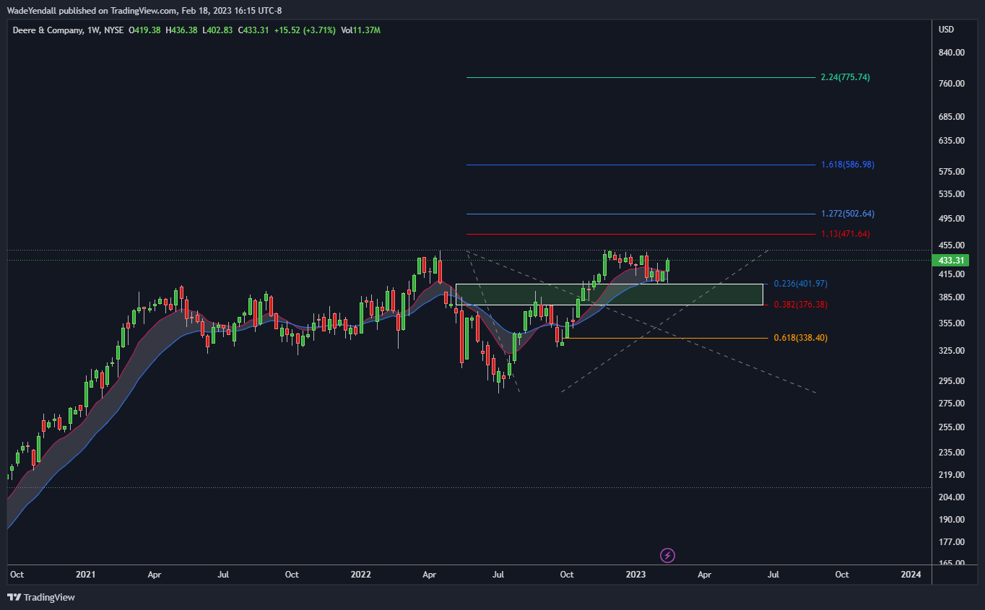This screenshot has width=985, height=610.
Task: Click the L402.83 low value
Action: click(x=217, y=30)
